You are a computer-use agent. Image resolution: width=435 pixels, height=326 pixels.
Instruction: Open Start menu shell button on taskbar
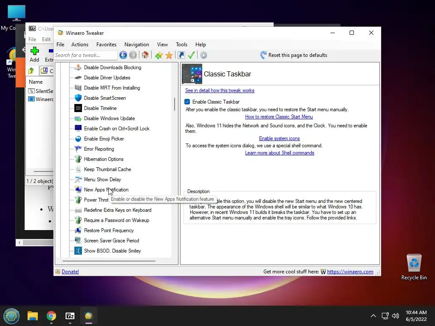(x=11, y=316)
